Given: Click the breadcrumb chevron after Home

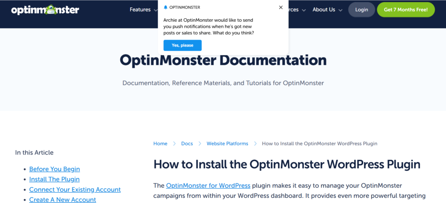Looking at the screenshot, I should tap(174, 144).
